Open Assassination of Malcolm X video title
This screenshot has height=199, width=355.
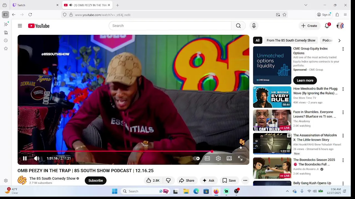coord(315,137)
